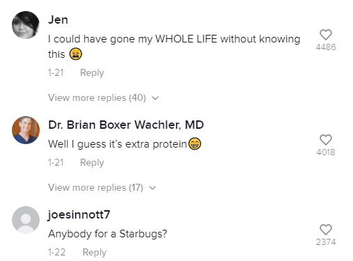Open Dr. Brian Boxer Wachler's avatar
353x261 pixels.
pyautogui.click(x=26, y=130)
